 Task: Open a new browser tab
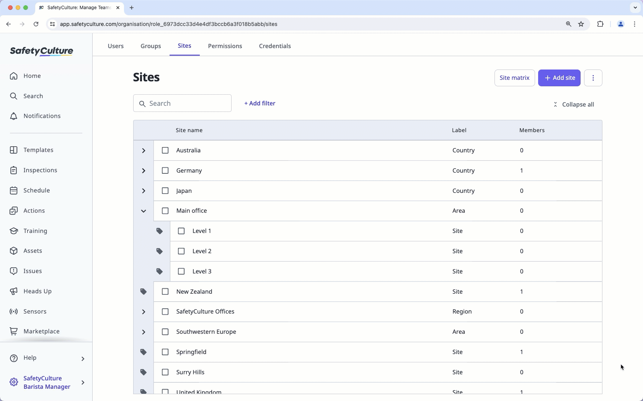(132, 8)
